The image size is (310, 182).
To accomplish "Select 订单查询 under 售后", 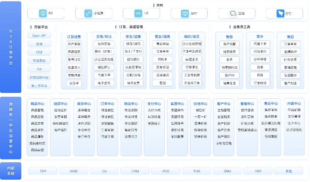I will tap(290, 44).
